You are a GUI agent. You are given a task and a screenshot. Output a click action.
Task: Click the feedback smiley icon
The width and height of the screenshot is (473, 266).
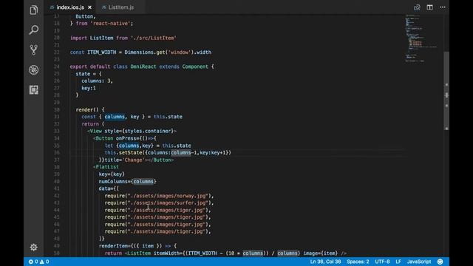point(440,262)
